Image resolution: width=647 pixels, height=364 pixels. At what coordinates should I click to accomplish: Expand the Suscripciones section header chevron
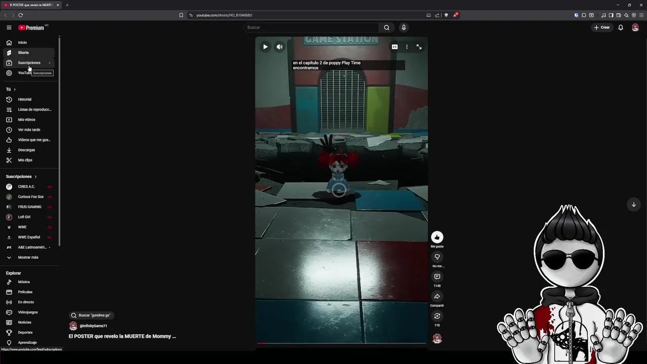35,176
